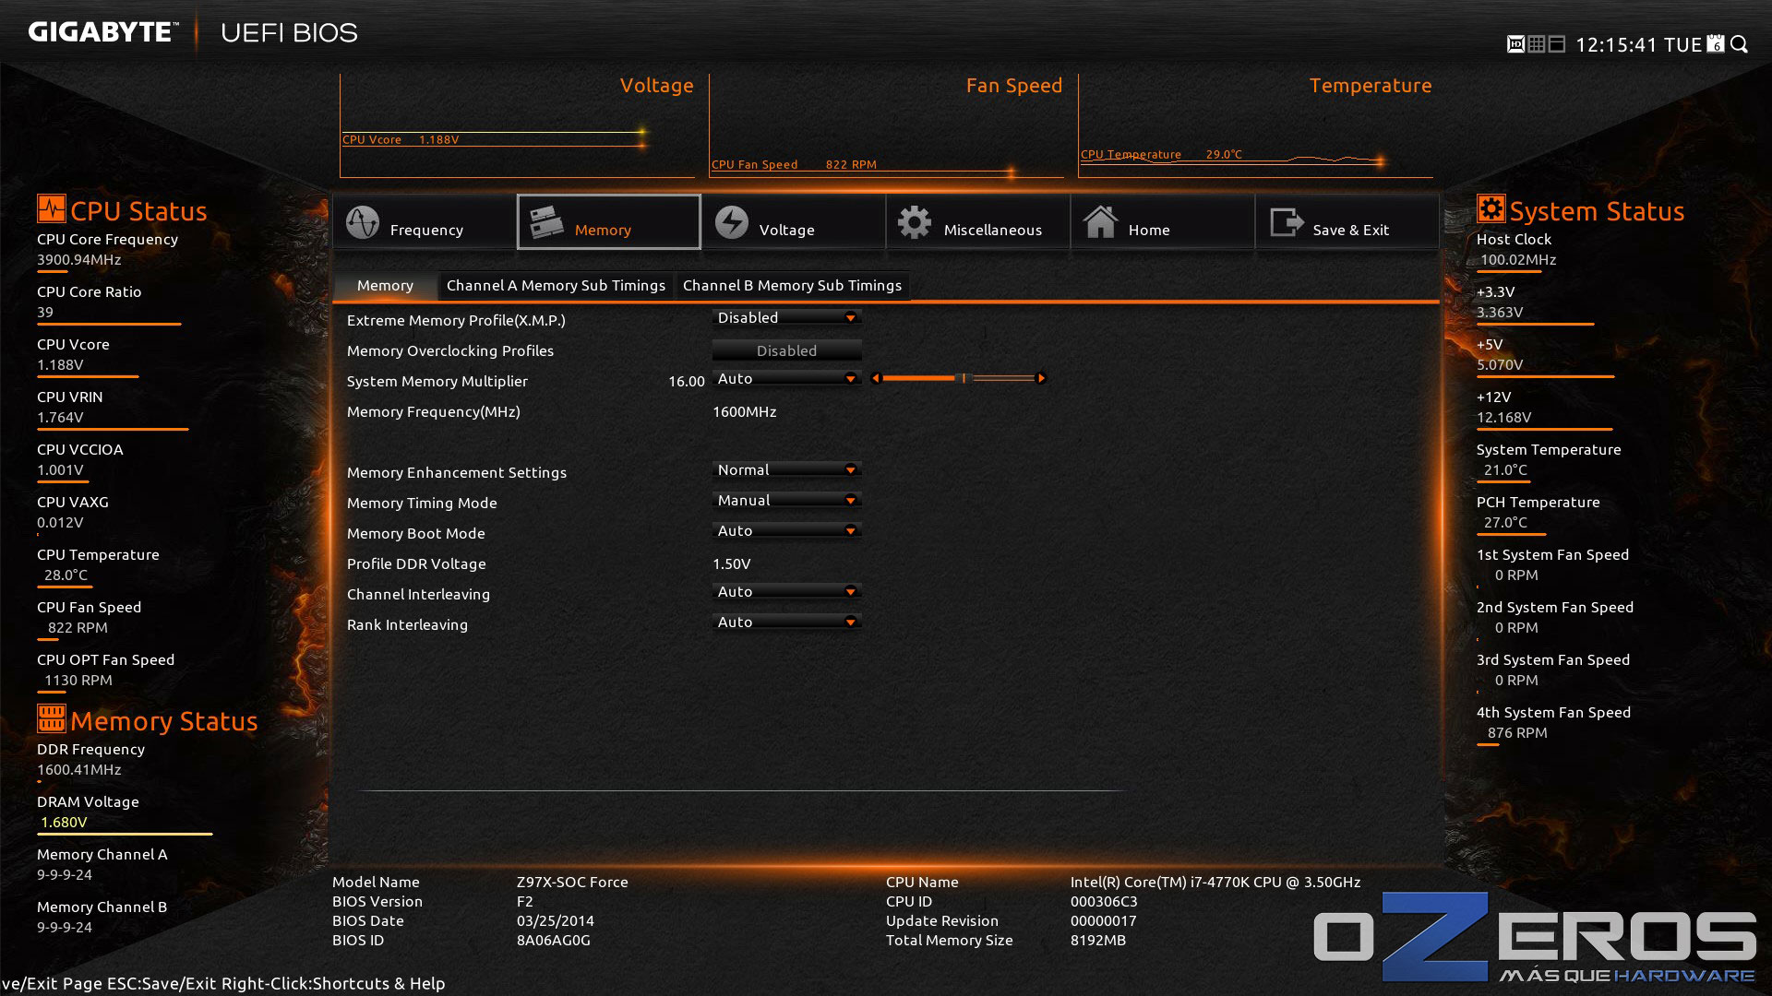Click the right arrow of multiplier slider
The height and width of the screenshot is (996, 1772).
[x=1041, y=378]
